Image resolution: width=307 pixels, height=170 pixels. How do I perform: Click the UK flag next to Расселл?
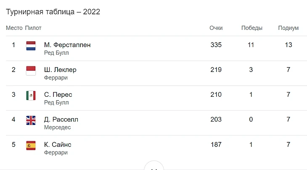point(31,120)
